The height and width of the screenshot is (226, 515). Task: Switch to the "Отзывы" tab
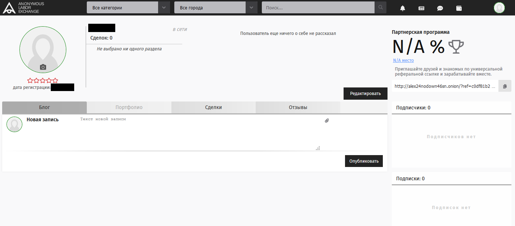298,107
